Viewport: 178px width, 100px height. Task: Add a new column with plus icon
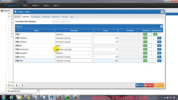[x=161, y=27]
